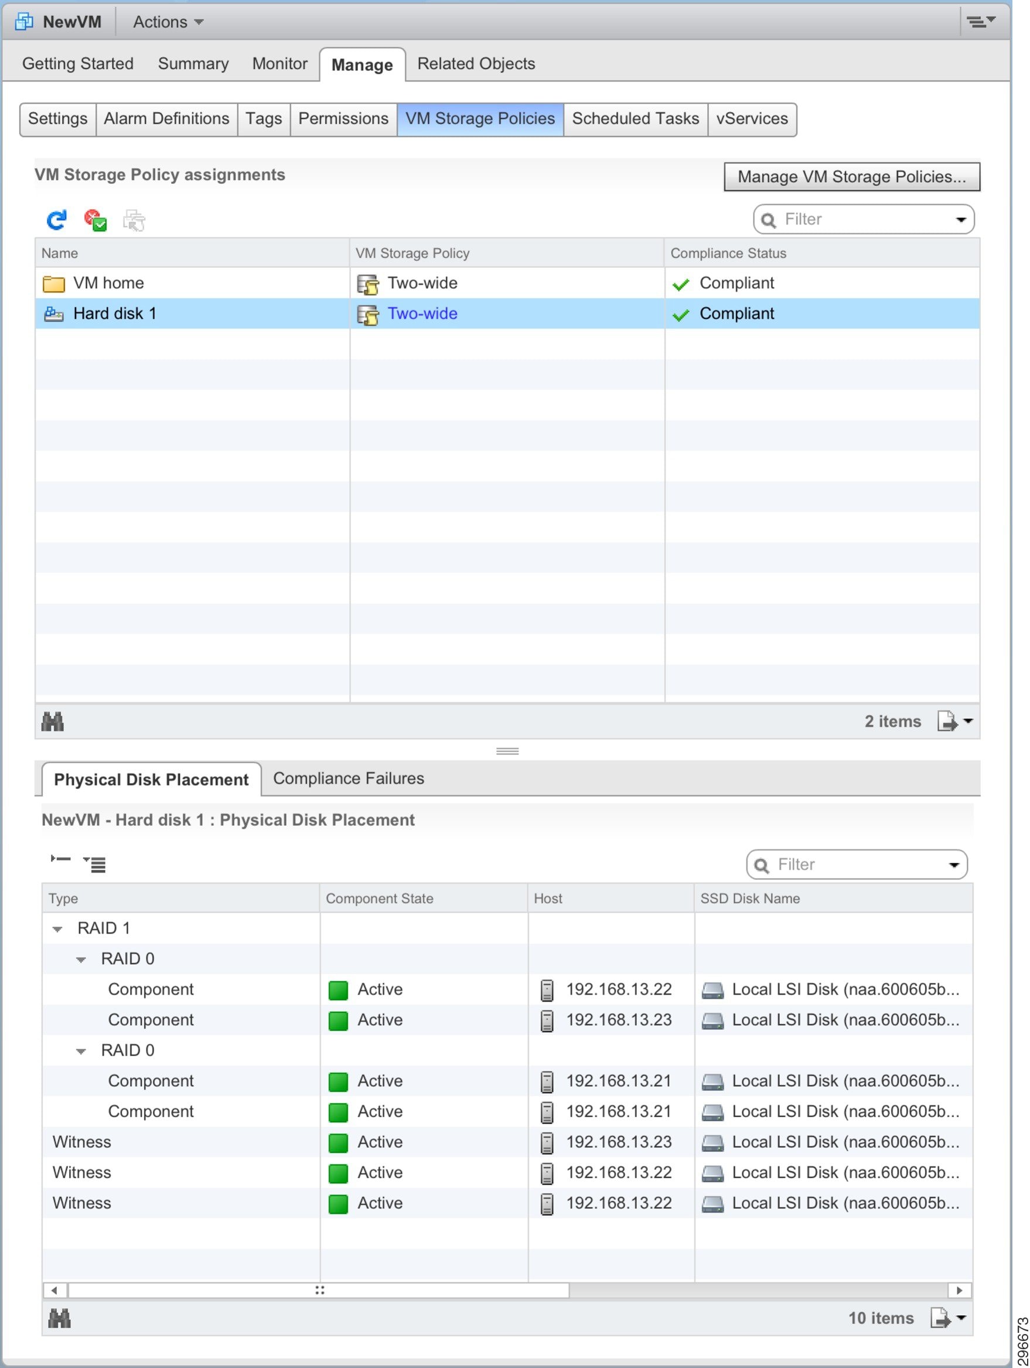Click the export icon beside 10 items
1030x1368 pixels.
948,1318
